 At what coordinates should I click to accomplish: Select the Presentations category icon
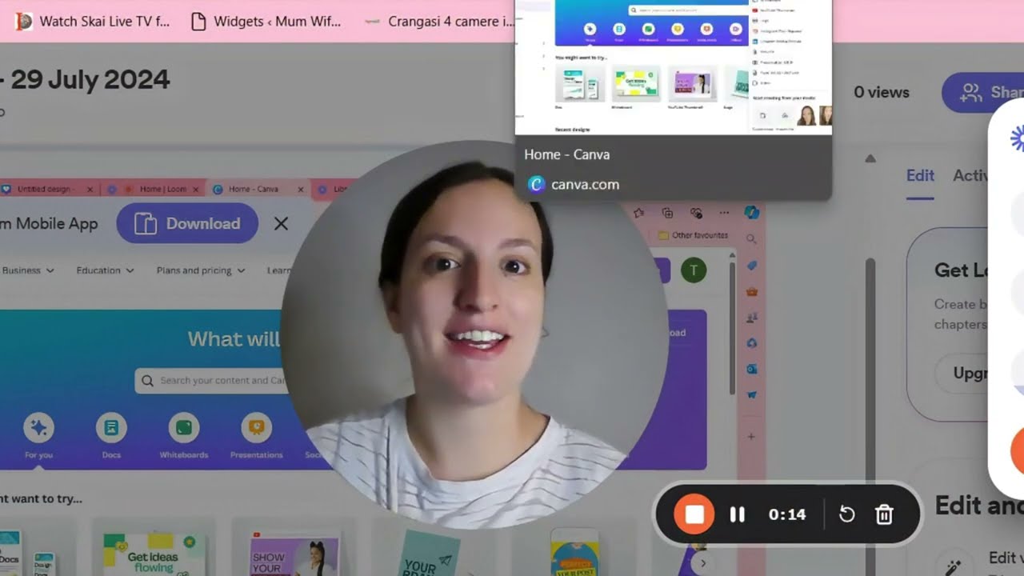pyautogui.click(x=256, y=429)
